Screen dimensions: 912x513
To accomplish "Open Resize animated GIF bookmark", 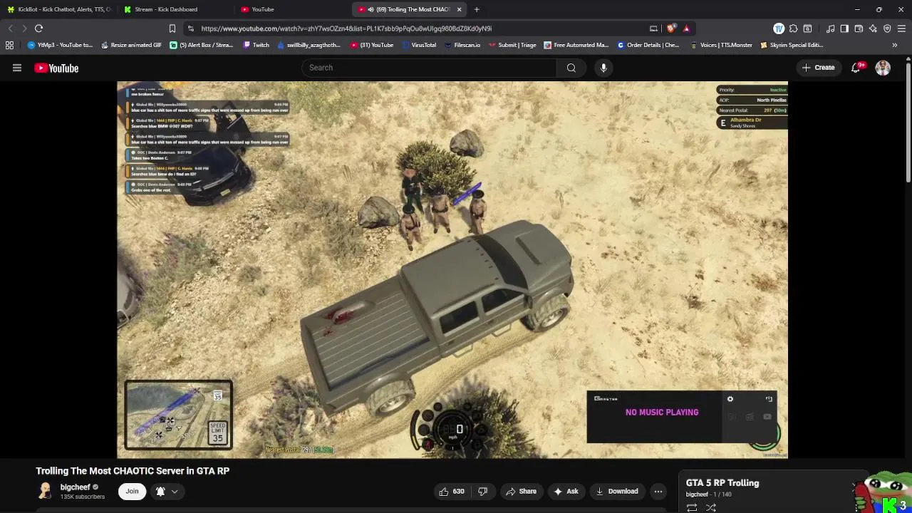I will [x=131, y=45].
